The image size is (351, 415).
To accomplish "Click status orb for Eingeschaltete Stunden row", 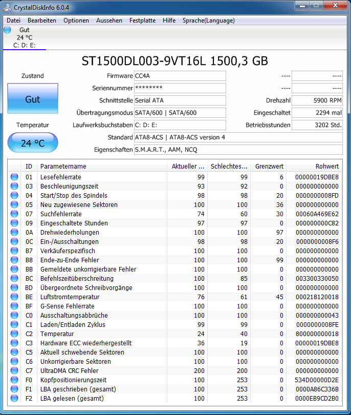I will 14,223.
